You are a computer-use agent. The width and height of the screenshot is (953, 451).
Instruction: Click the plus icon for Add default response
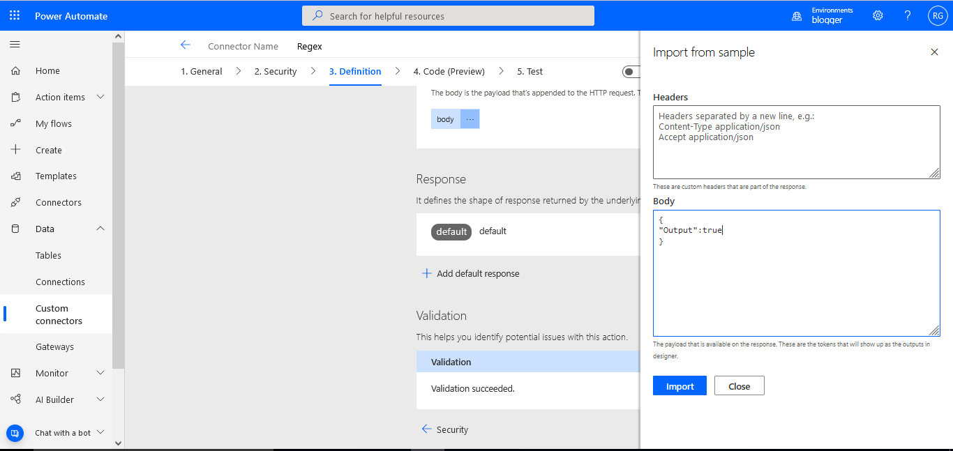(x=426, y=273)
